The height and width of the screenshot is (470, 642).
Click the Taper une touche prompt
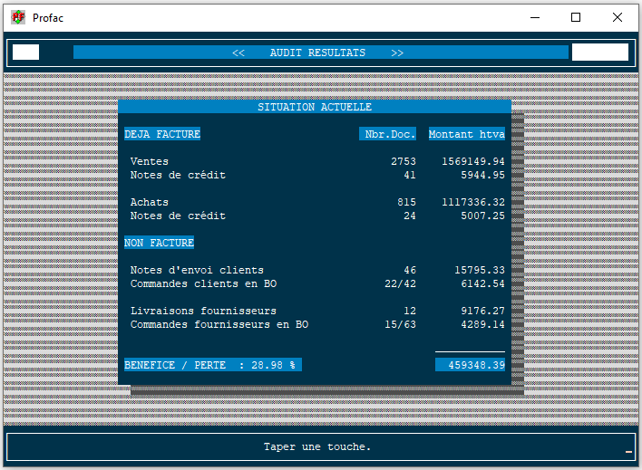point(317,446)
